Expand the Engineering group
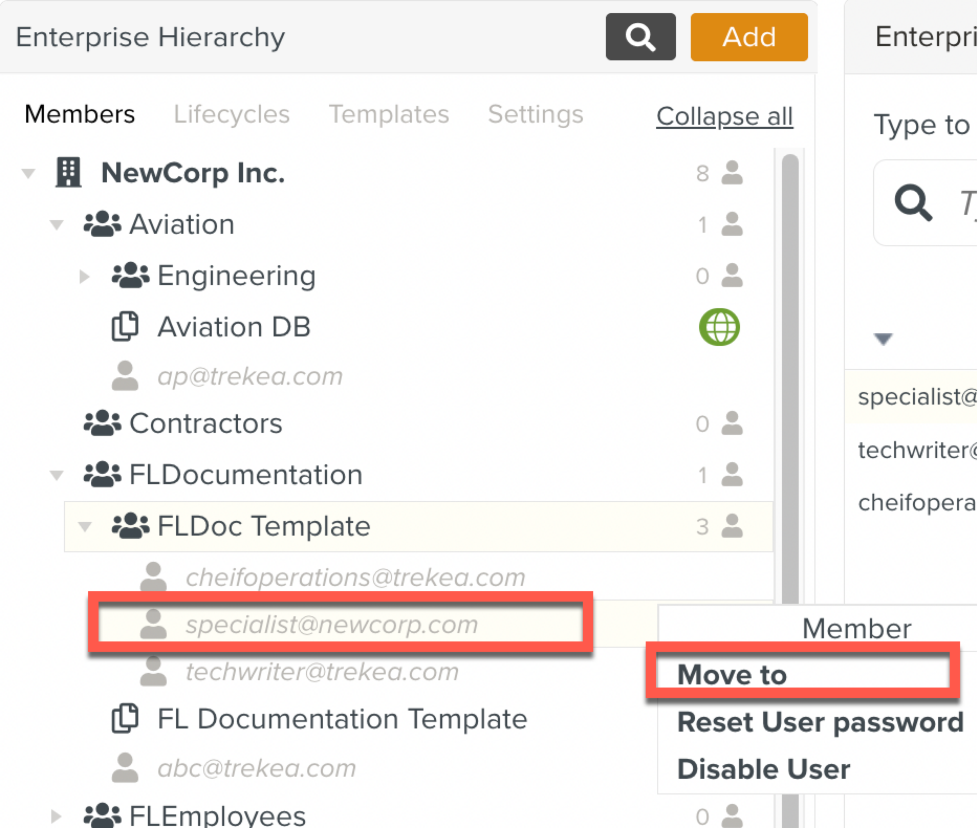 tap(84, 276)
